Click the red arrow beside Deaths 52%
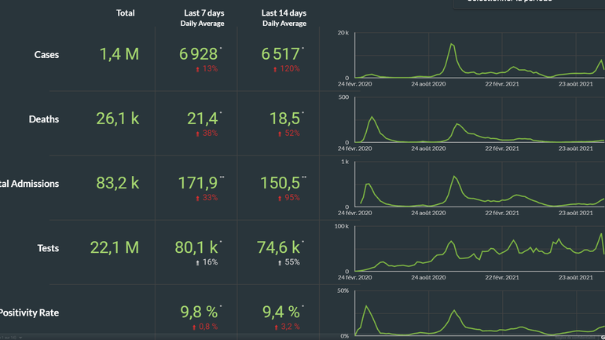 (x=277, y=133)
